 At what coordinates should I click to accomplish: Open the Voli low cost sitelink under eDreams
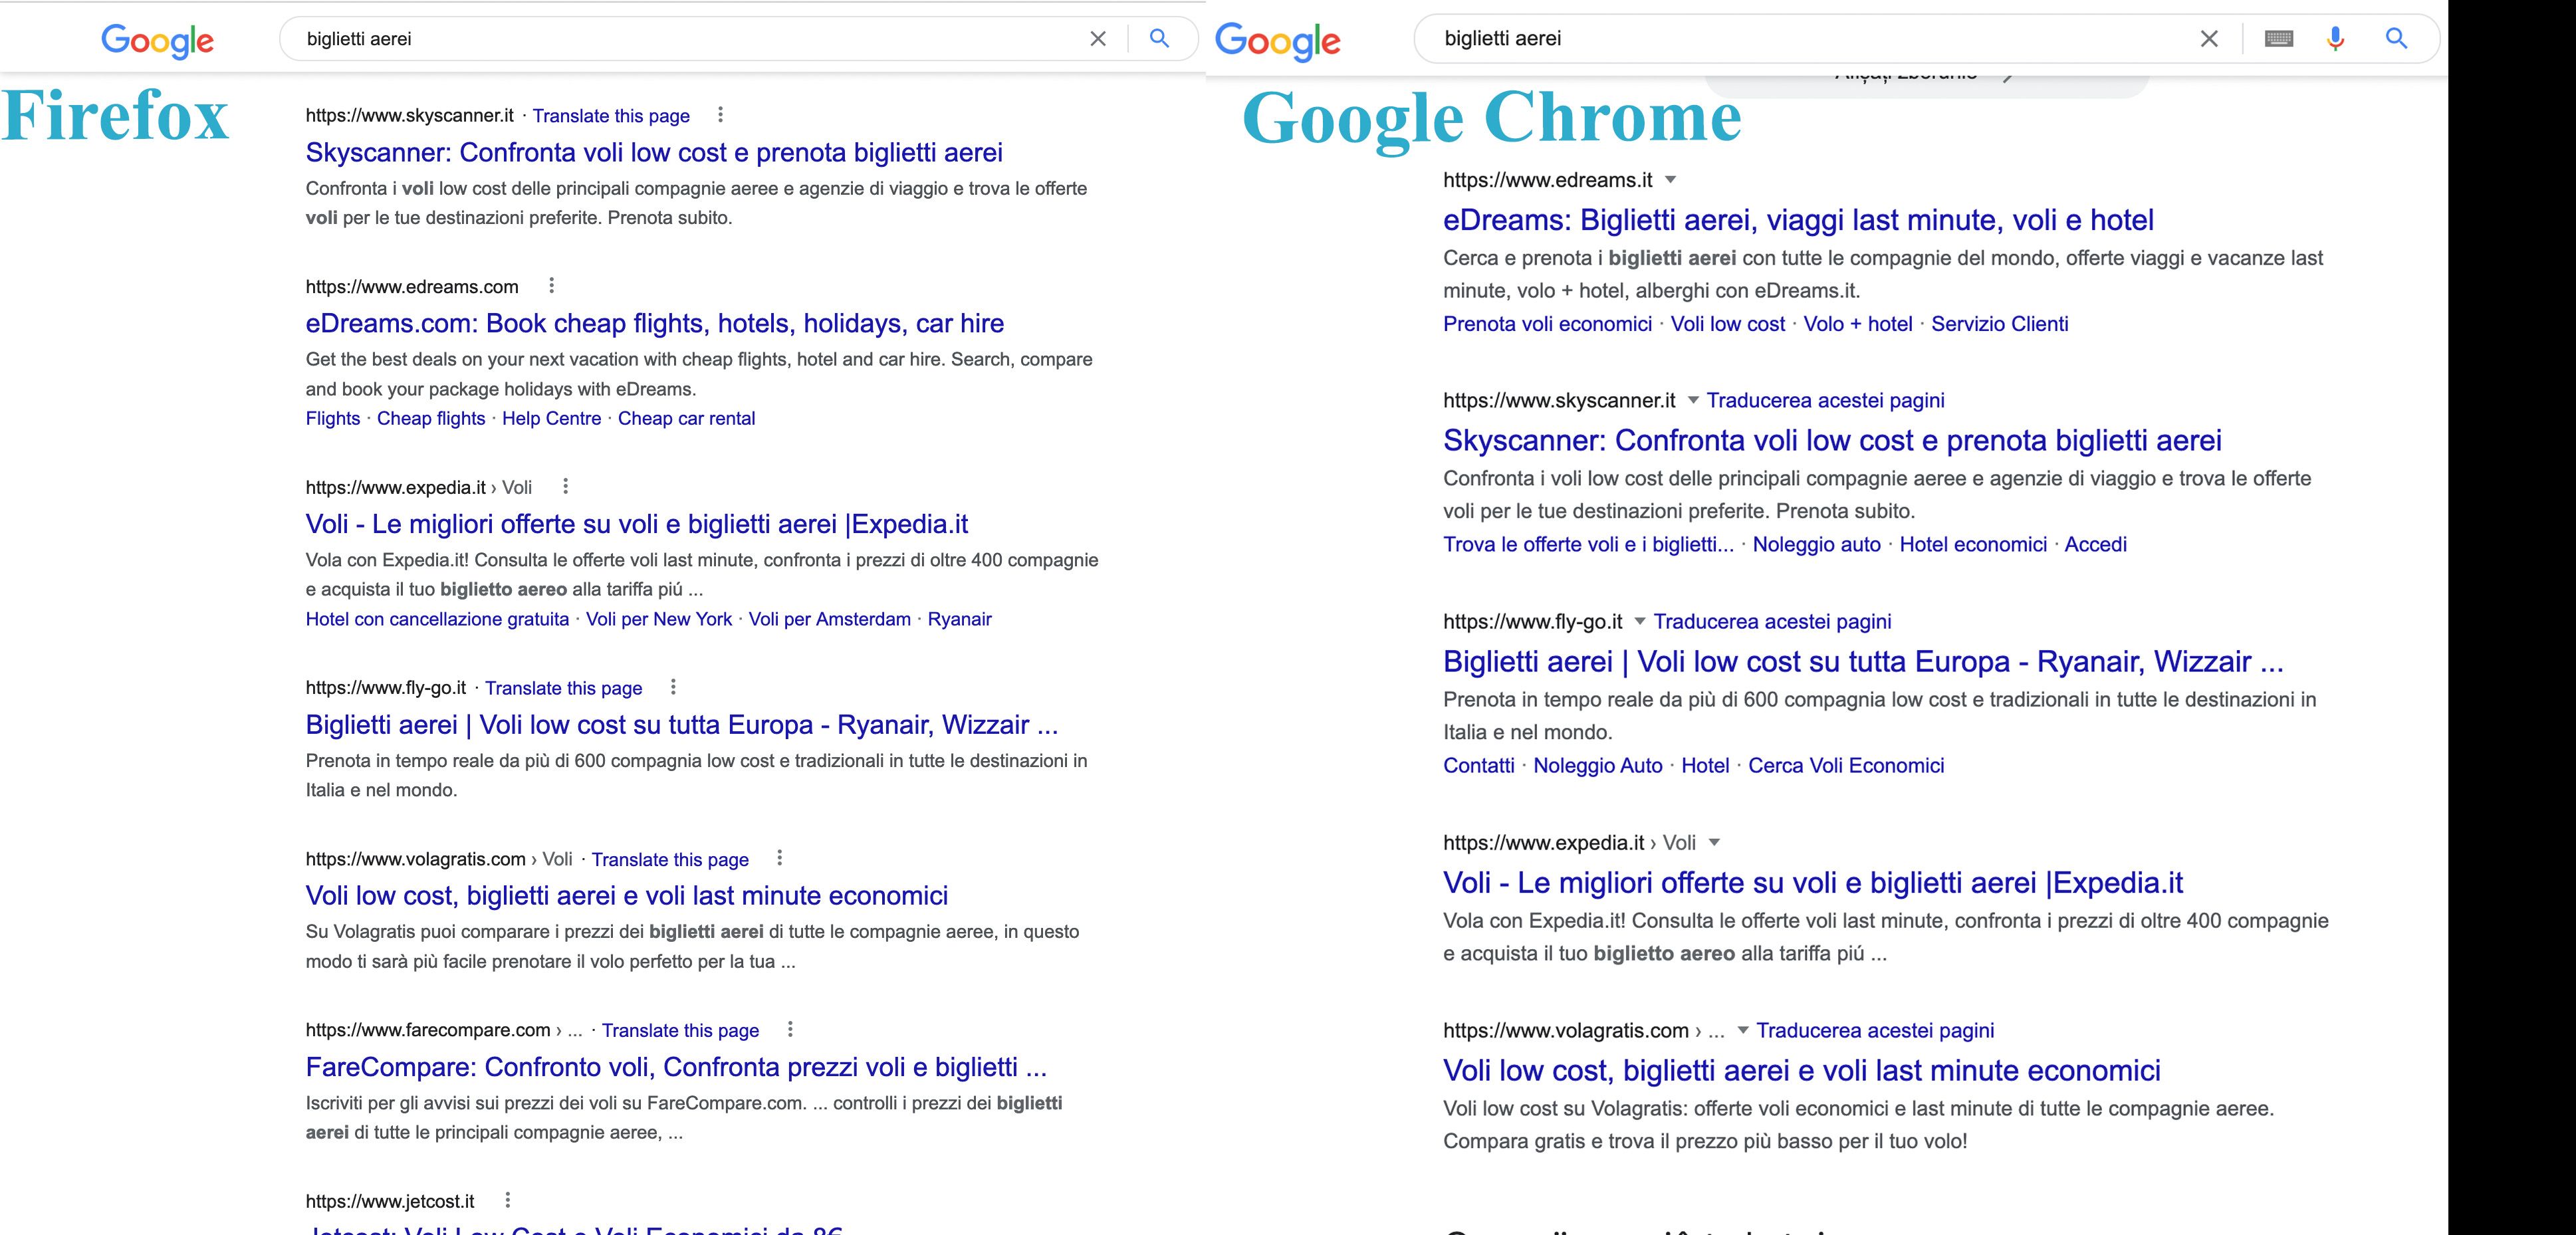(x=1728, y=324)
